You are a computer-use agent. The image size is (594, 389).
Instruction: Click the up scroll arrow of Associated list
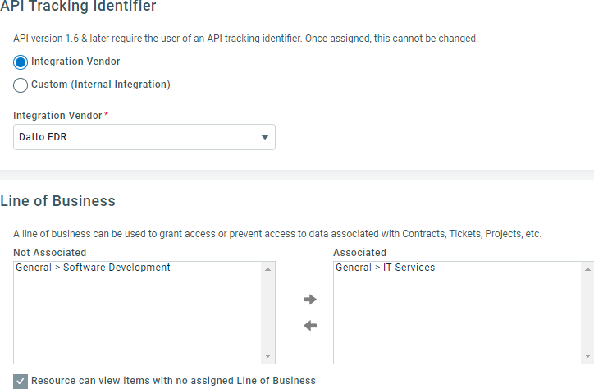point(587,269)
